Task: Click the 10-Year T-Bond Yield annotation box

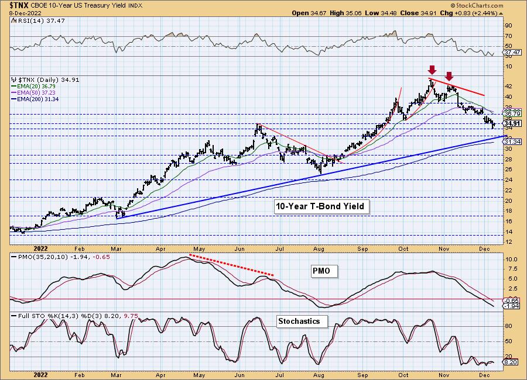Action: [321, 206]
